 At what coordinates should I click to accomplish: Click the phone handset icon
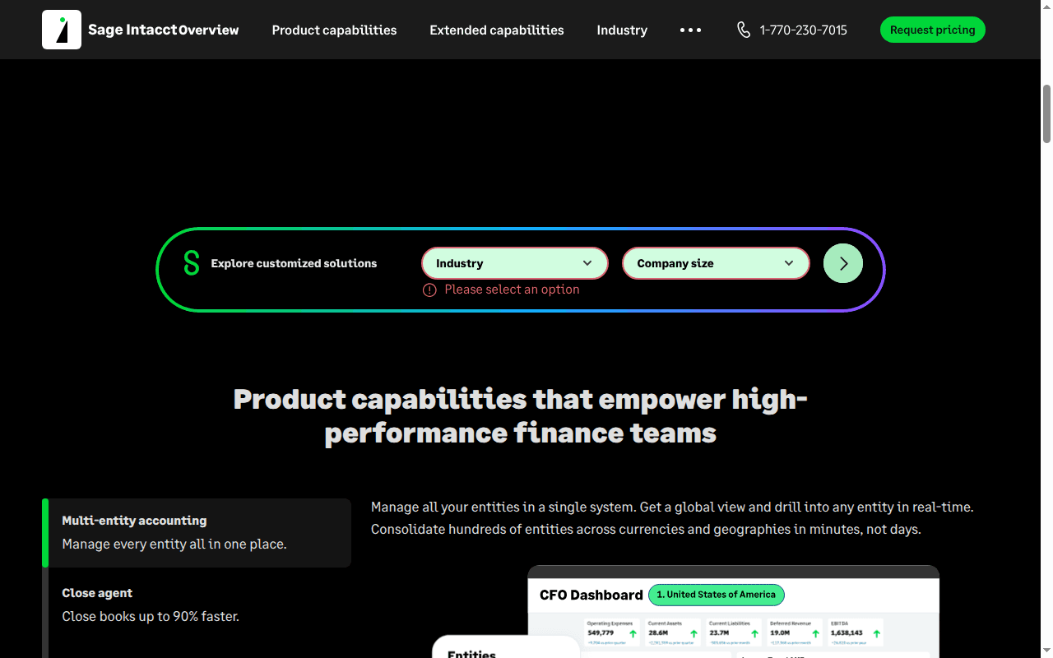coord(744,30)
